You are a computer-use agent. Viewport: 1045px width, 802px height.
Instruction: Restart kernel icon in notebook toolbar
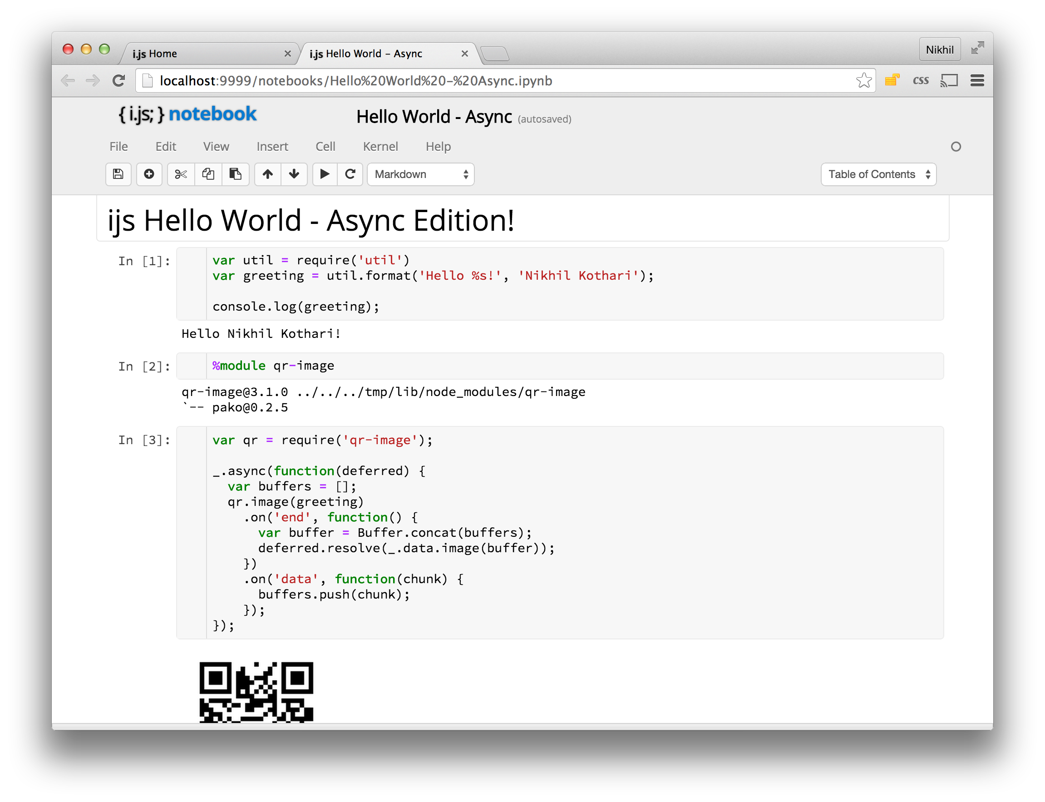(350, 174)
